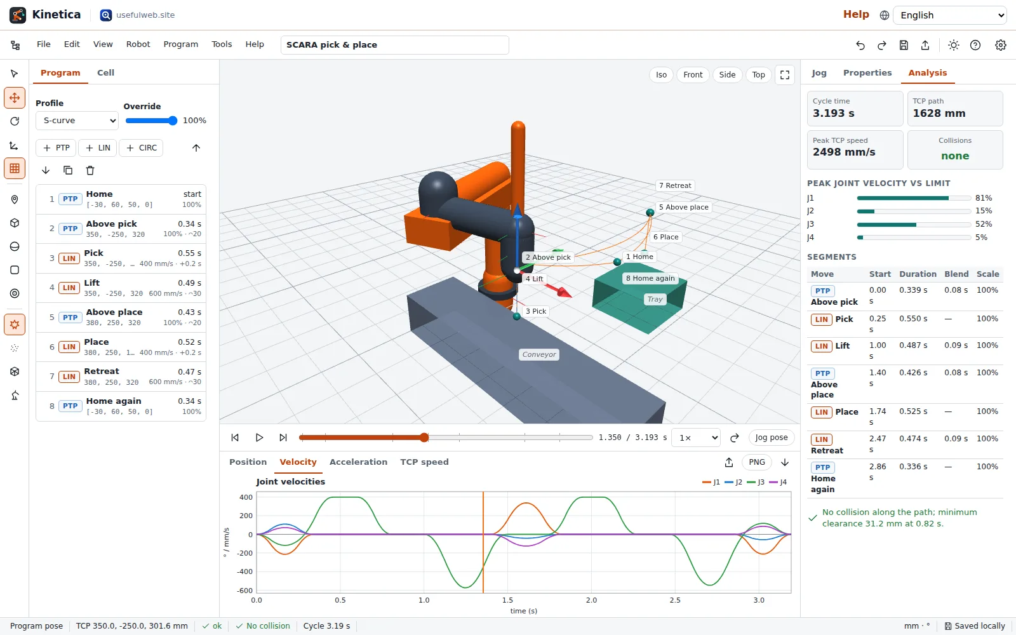This screenshot has width=1016, height=635.
Task: Add a CIRC move
Action: tap(141, 148)
